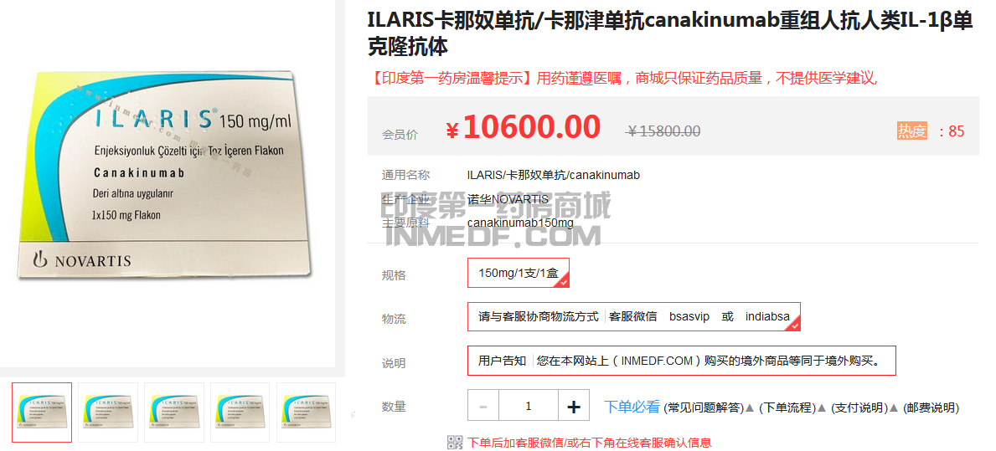Expand the 邮费说明 section
The width and height of the screenshot is (996, 451).
931,407
